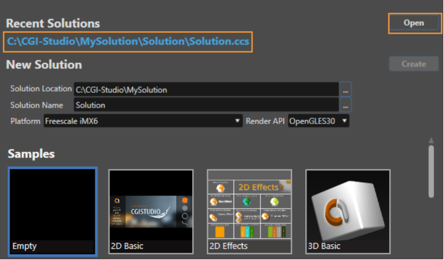Select the 3D Basic sample
This screenshot has height=260, width=444.
[348, 212]
